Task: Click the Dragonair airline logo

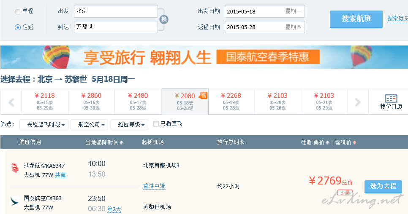Action: [15, 168]
